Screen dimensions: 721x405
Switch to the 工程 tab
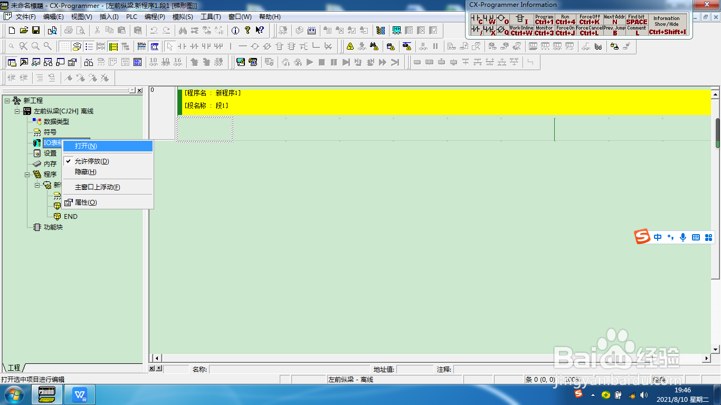click(x=14, y=368)
